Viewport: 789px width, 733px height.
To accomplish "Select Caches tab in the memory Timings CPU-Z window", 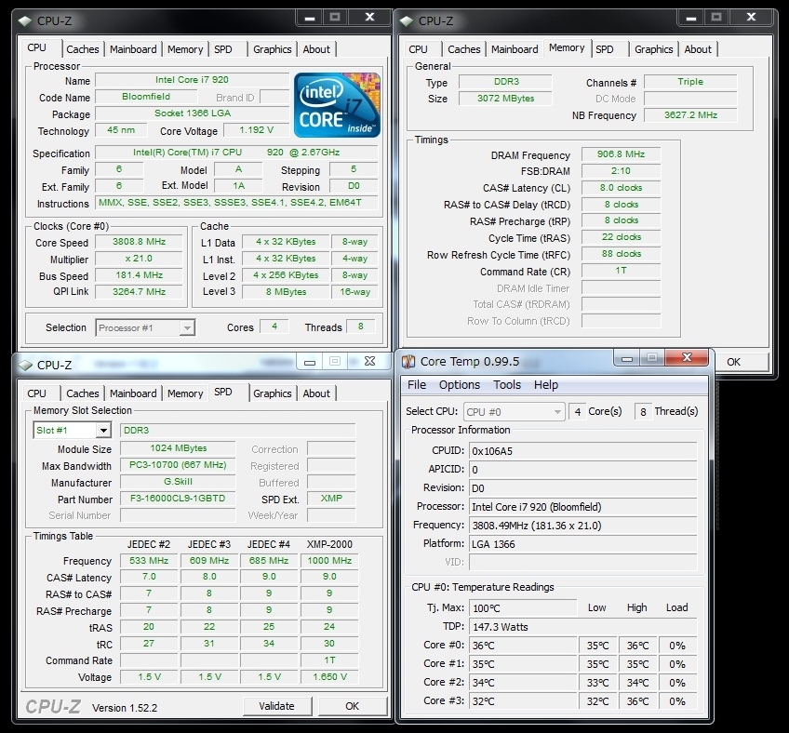I will coord(464,49).
